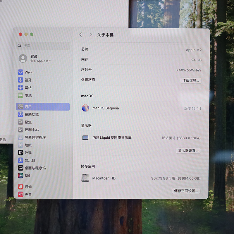Choose the 屏幕保护程序 icon
Viewport: 234px width, 234px height.
(20, 137)
